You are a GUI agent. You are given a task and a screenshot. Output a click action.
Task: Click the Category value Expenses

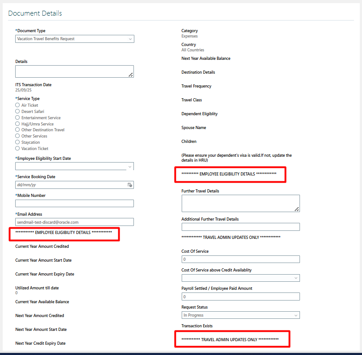tap(190, 36)
